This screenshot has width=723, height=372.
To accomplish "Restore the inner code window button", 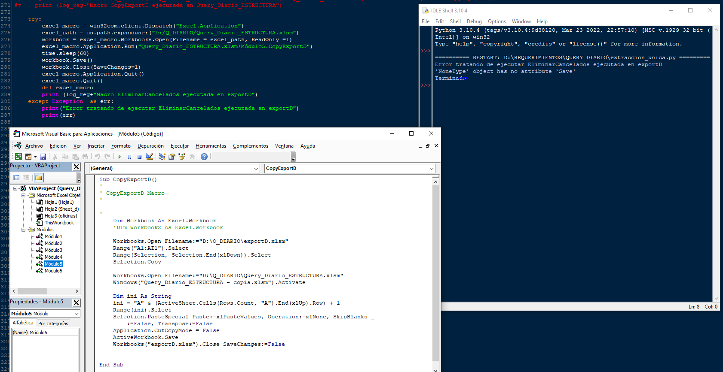I will 428,146.
